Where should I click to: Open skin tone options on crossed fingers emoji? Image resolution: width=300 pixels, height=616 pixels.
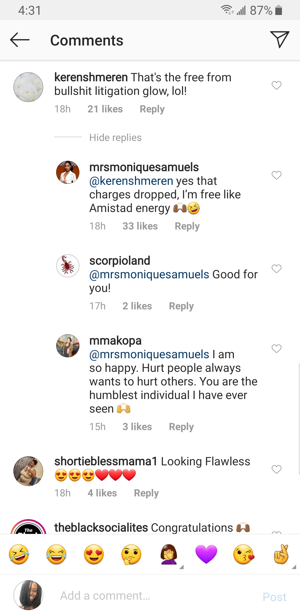click(294, 567)
